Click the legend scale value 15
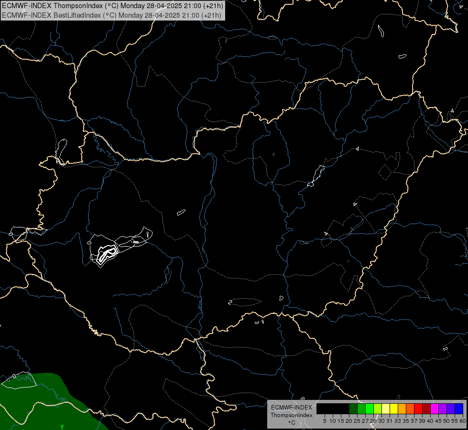Screen dimensions: 468x430 pyautogui.click(x=341, y=421)
